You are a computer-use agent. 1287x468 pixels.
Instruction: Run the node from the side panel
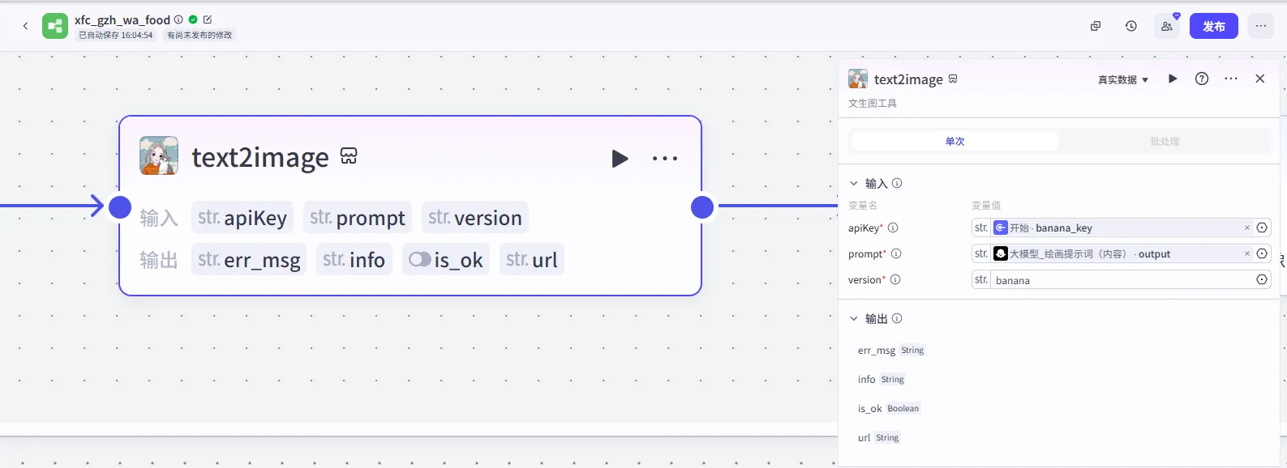click(x=1173, y=79)
